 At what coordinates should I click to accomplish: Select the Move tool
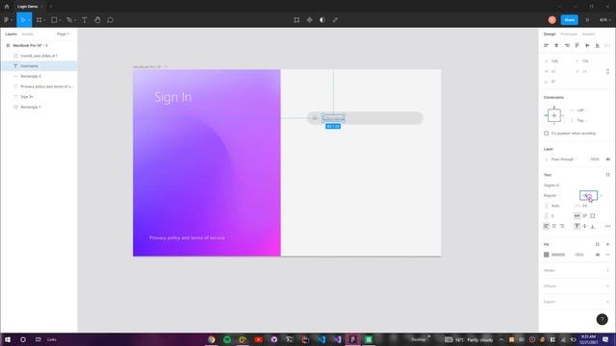click(x=23, y=20)
